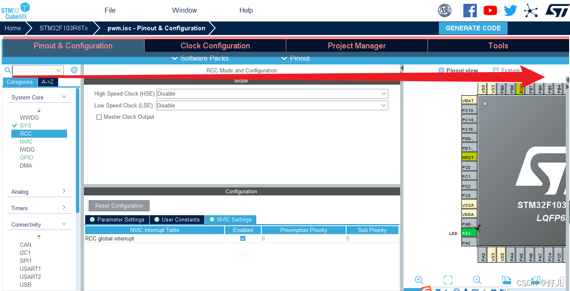
Task: Switch to Project Manager tab
Action: click(357, 46)
